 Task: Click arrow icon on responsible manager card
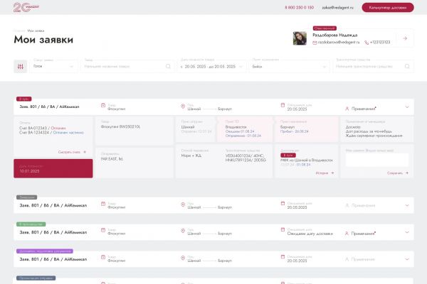(x=405, y=38)
